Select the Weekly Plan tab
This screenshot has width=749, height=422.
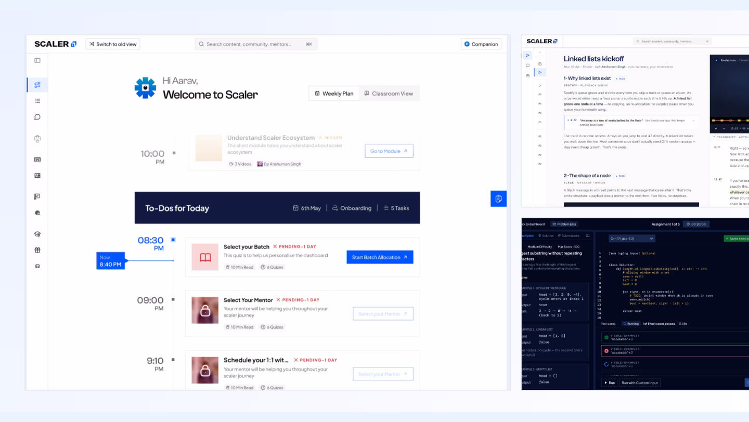click(x=334, y=94)
